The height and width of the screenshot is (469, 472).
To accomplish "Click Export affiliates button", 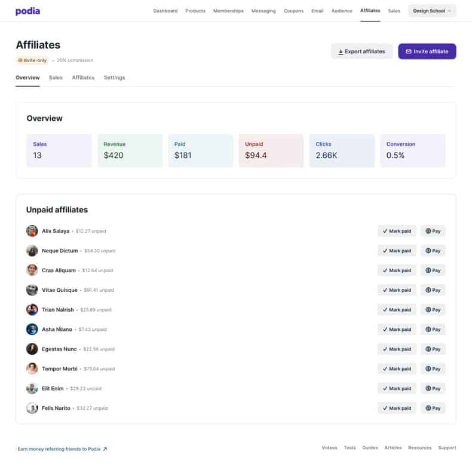I will coord(361,51).
